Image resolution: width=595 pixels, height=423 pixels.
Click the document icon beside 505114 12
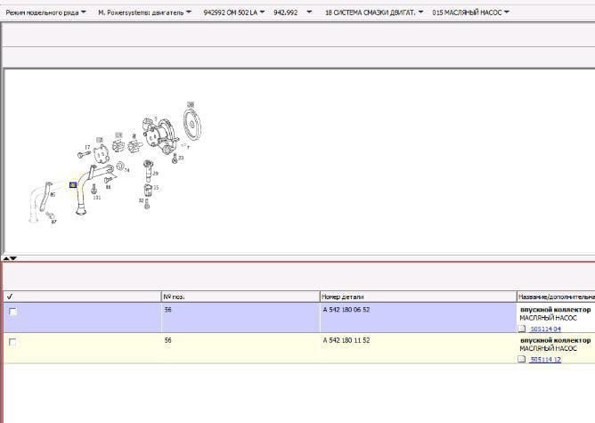[522, 360]
